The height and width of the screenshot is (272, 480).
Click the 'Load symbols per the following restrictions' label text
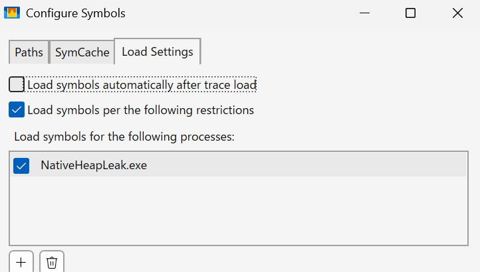140,109
